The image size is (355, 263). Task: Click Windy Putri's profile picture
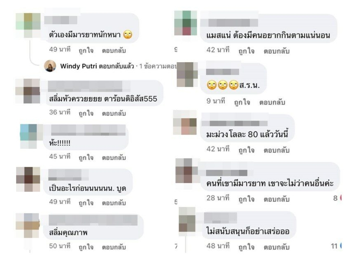(50, 66)
